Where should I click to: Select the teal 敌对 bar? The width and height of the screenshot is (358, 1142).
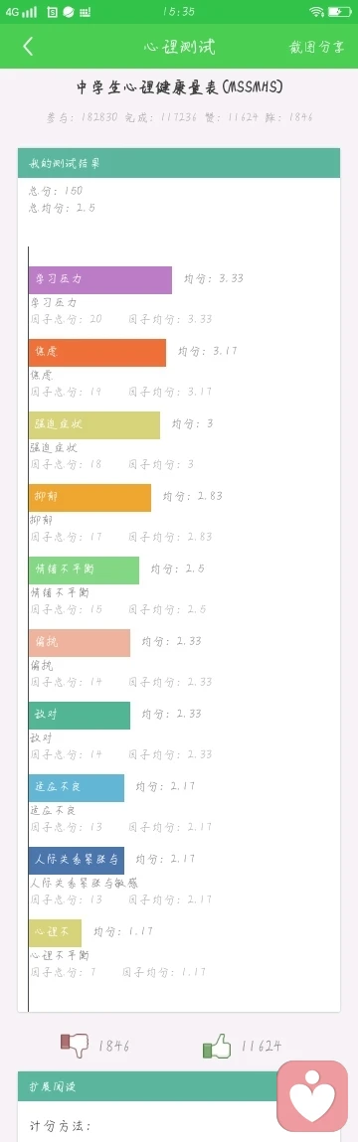tap(80, 716)
